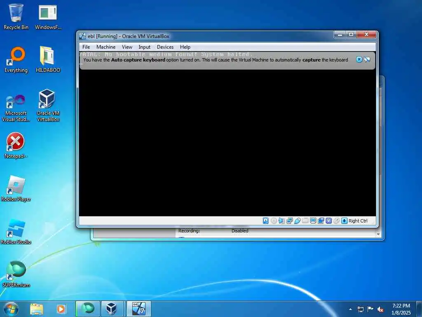The height and width of the screenshot is (317, 422).
Task: Click the Show desktop button
Action: click(419, 309)
